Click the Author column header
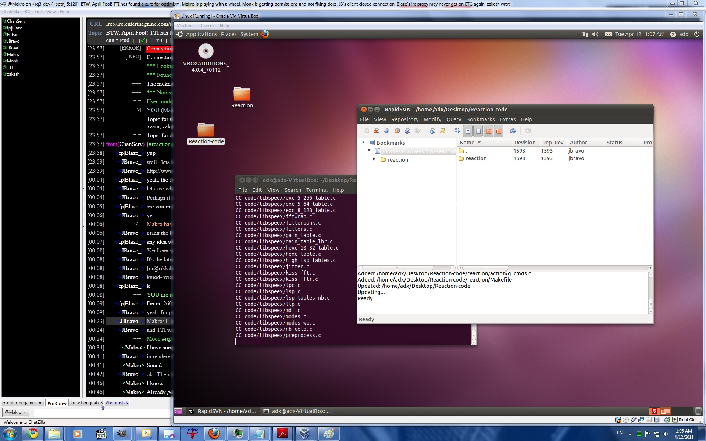The width and height of the screenshot is (706, 441). click(578, 143)
